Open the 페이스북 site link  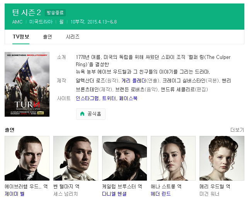[128, 98]
